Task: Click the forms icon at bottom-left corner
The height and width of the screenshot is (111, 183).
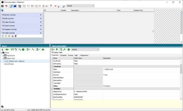Action: pyautogui.click(x=2, y=107)
